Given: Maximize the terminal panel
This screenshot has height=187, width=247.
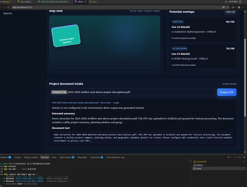Looking at the screenshot, I should (240, 157).
